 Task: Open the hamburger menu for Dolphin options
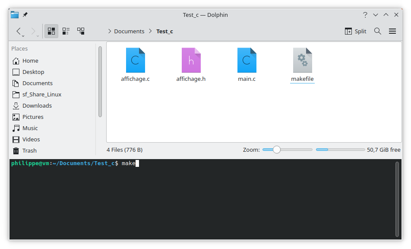[x=392, y=31]
